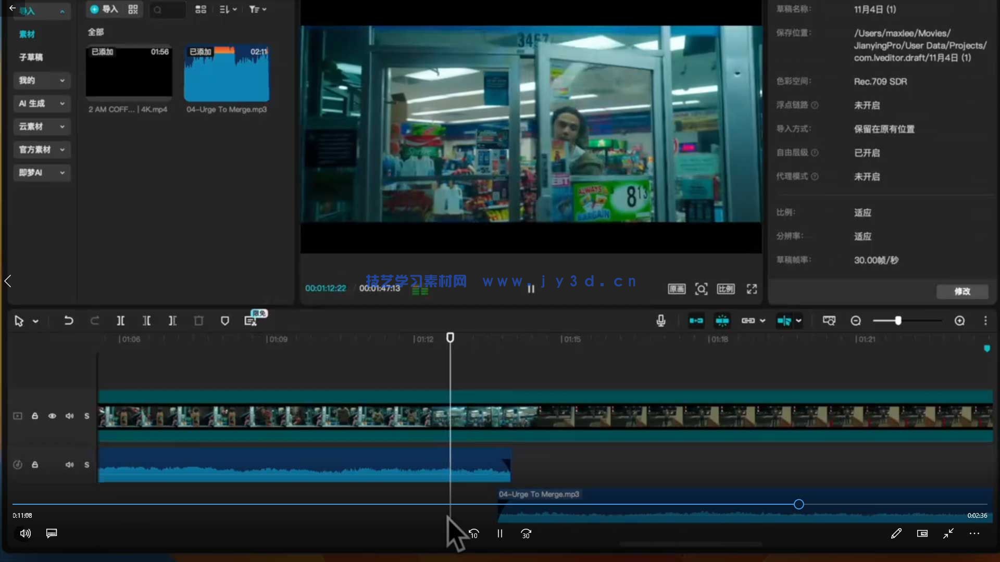Select the 素材 tab in sidebar
The width and height of the screenshot is (1000, 562).
27,34
